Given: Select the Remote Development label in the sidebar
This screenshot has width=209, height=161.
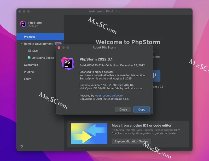Looking at the screenshot, I should (x=38, y=44).
